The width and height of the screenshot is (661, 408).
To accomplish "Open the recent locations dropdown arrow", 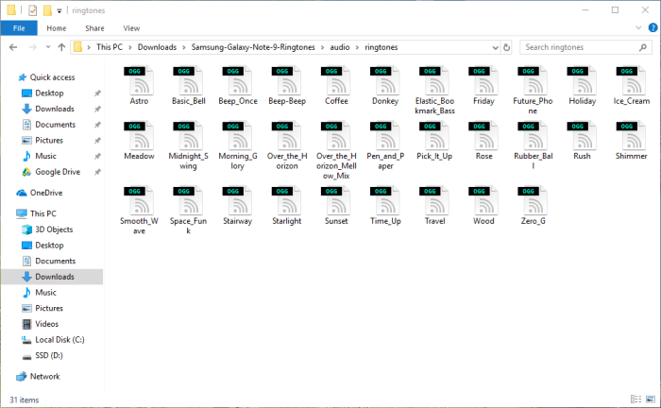I will [46, 46].
